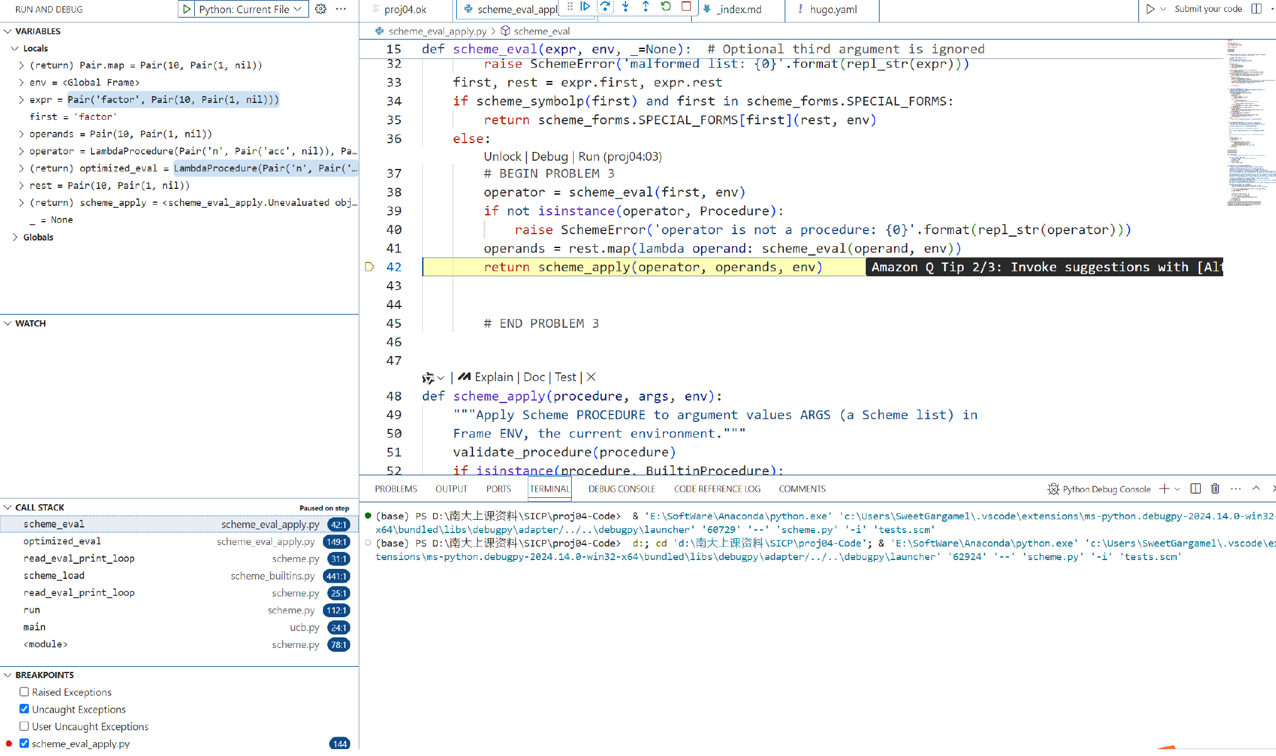Click the Explain code lens link

coord(493,377)
